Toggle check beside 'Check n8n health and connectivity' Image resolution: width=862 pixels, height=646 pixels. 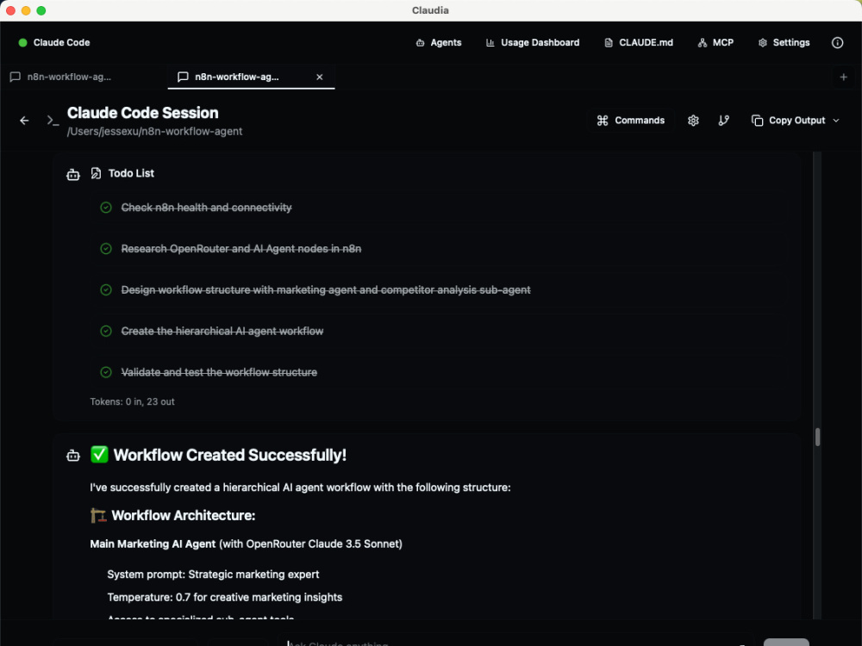[106, 207]
